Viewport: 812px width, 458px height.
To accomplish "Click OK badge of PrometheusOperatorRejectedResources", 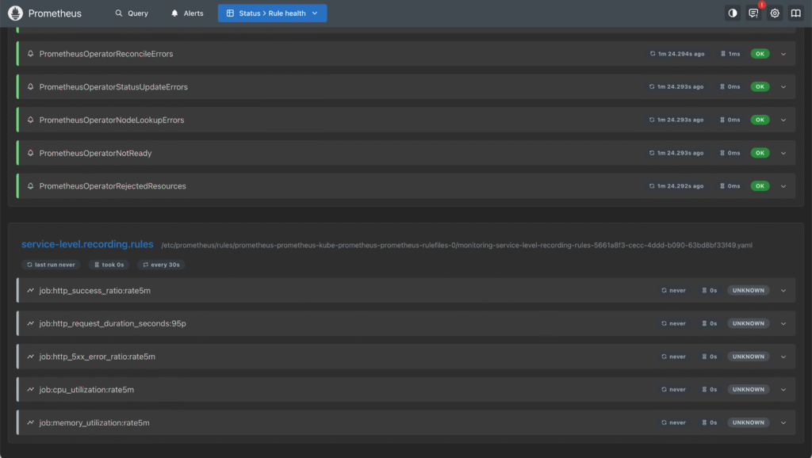I will [x=760, y=186].
